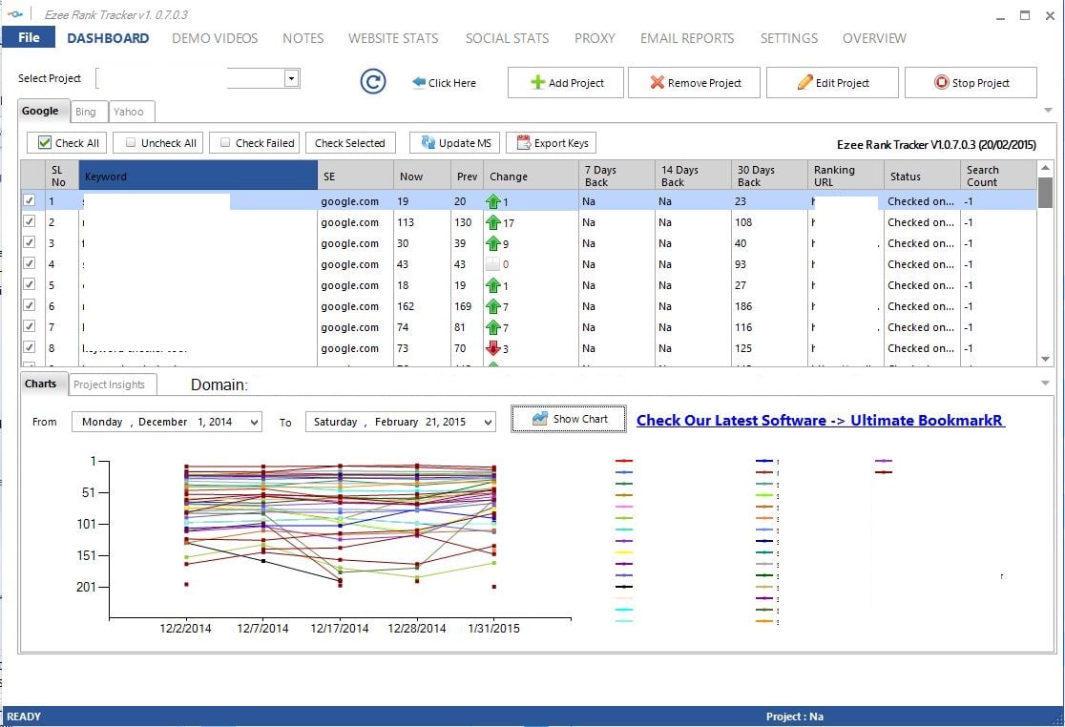This screenshot has height=727, width=1065.
Task: Open the Select Project dropdown
Action: (291, 78)
